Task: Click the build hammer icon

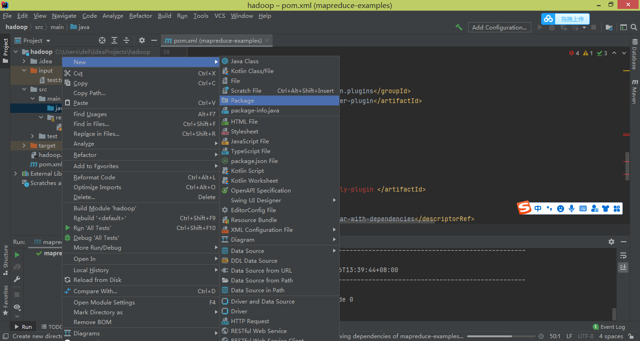Action: click(x=459, y=27)
